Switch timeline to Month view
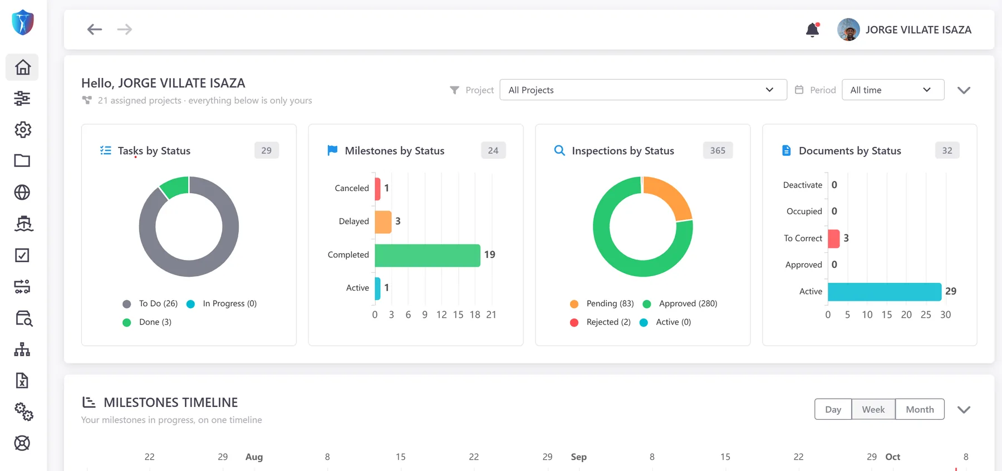 [x=920, y=409]
